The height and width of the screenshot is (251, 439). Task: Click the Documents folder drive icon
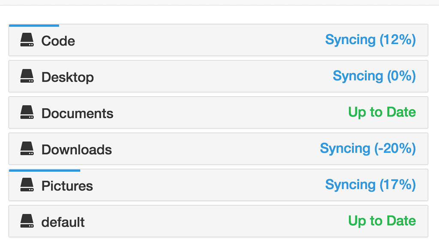click(27, 113)
